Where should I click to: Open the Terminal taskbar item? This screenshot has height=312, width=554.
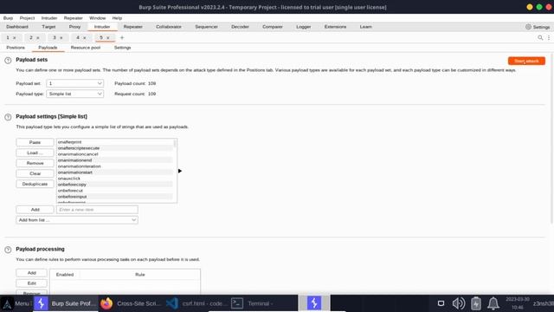[253, 303]
